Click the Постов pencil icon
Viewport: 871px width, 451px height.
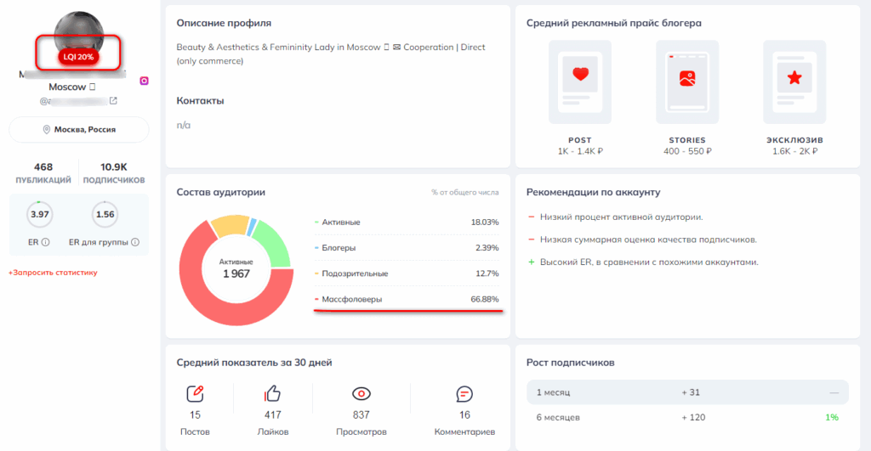pos(196,394)
